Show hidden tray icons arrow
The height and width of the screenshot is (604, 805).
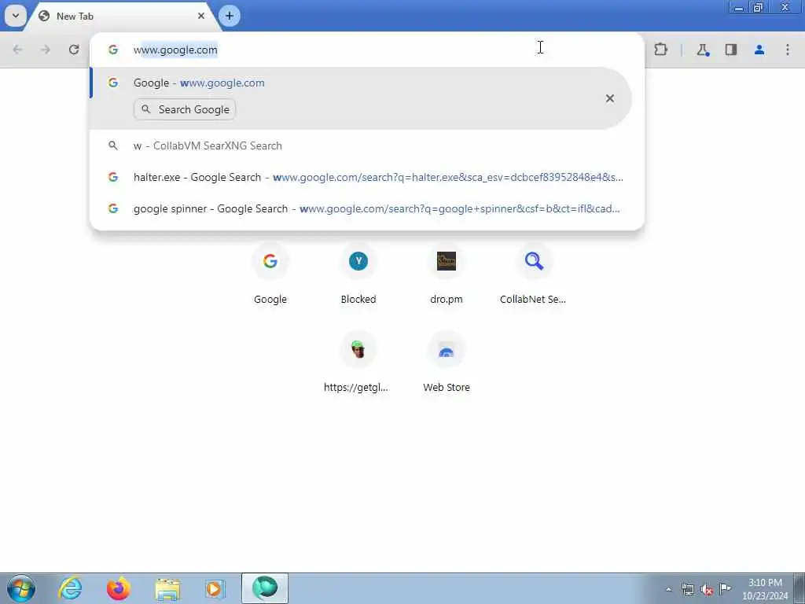coord(668,589)
